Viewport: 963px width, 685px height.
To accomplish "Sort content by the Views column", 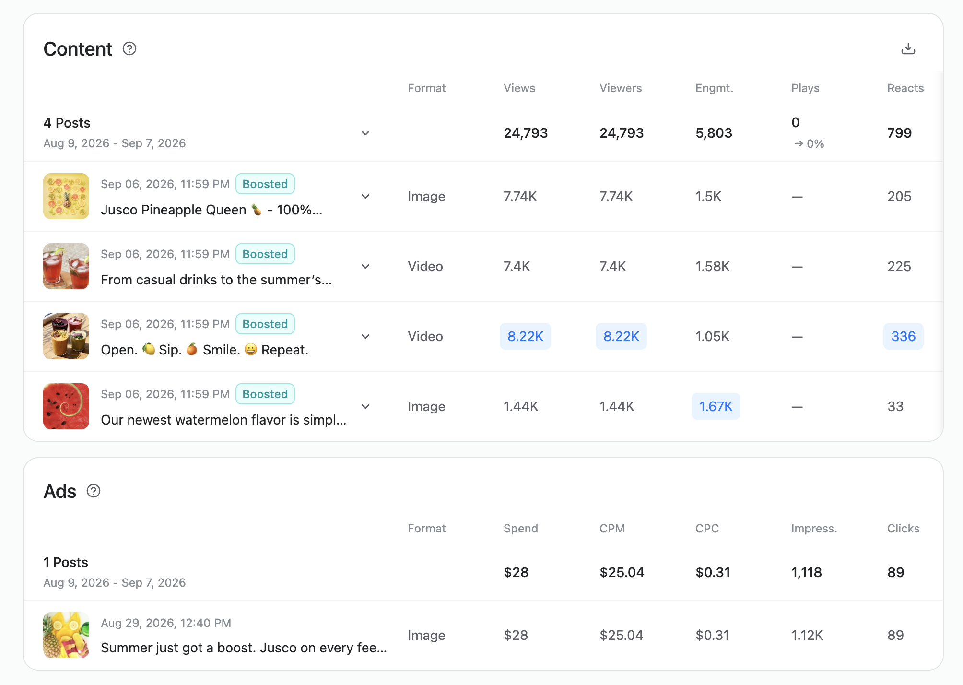I will tap(519, 88).
